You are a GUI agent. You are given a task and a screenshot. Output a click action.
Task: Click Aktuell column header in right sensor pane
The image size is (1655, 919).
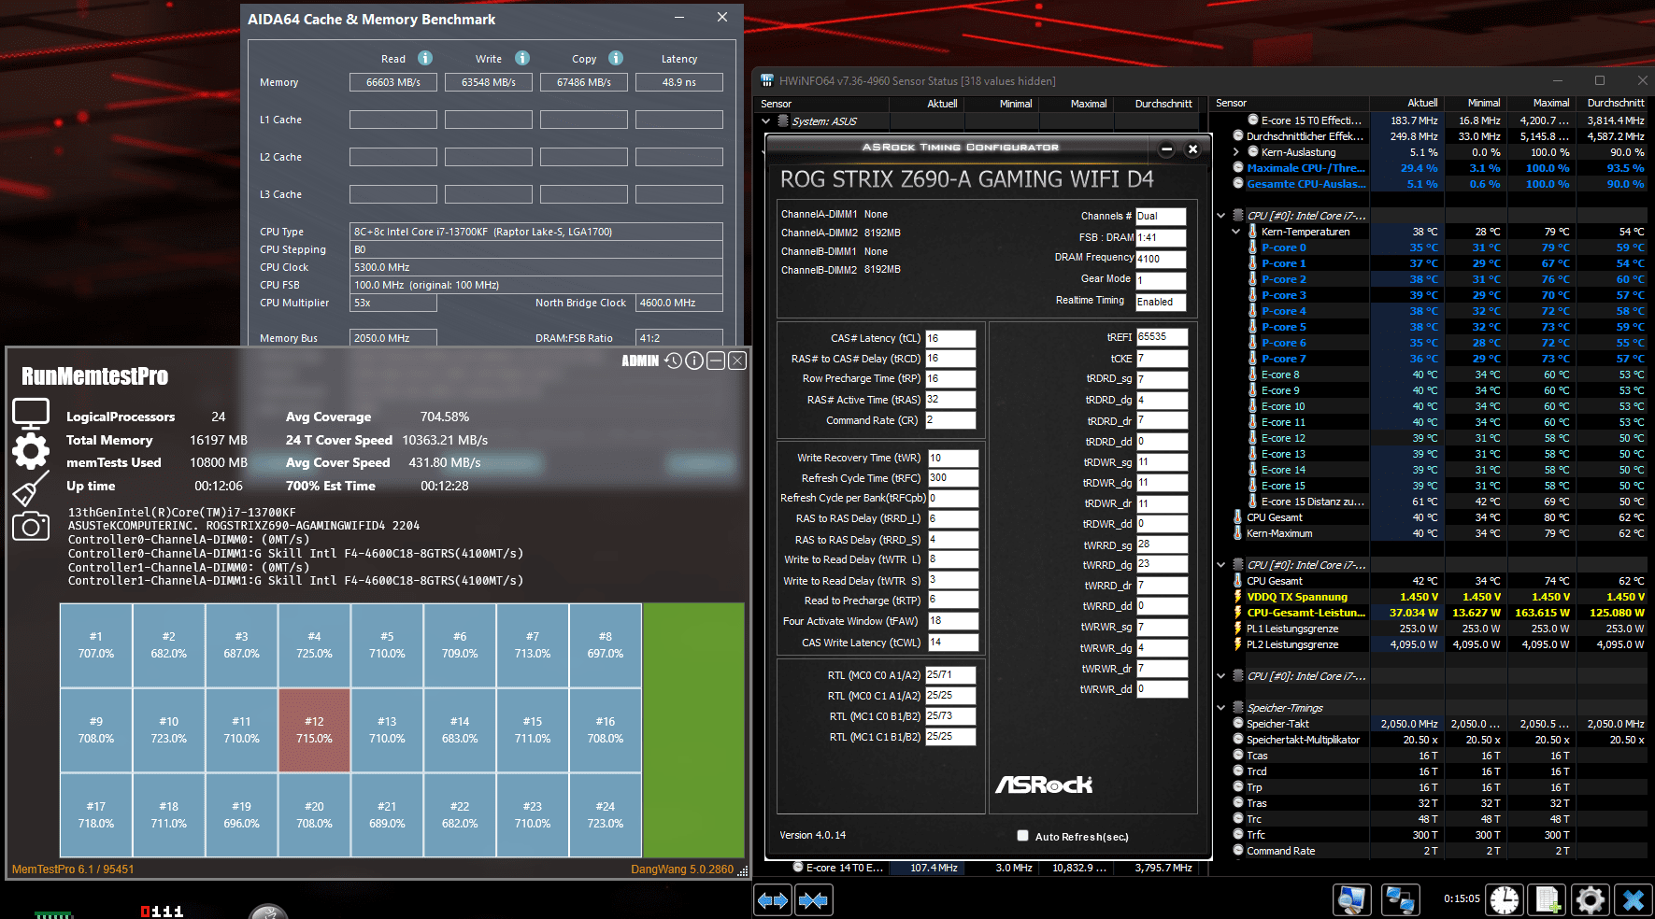(1407, 103)
